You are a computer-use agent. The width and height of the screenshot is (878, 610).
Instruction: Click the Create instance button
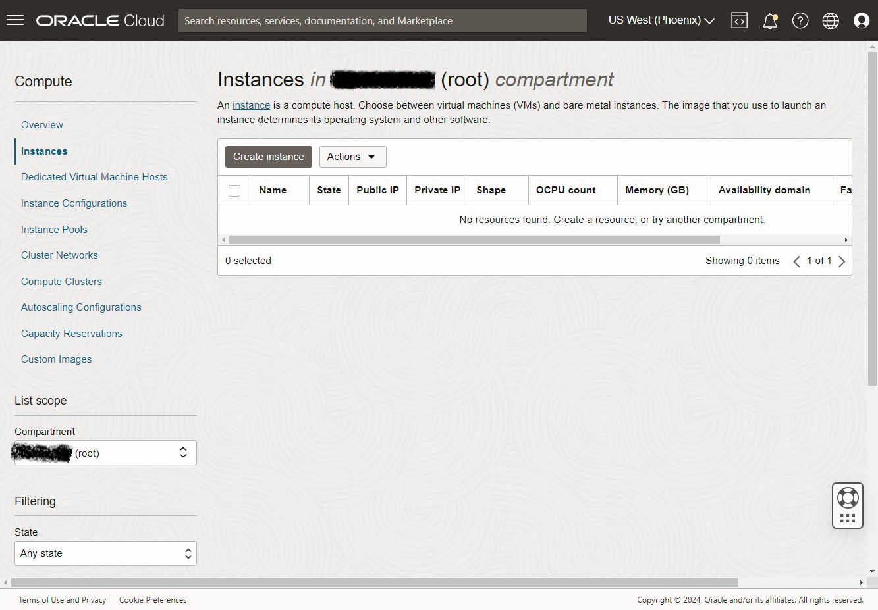click(x=268, y=157)
